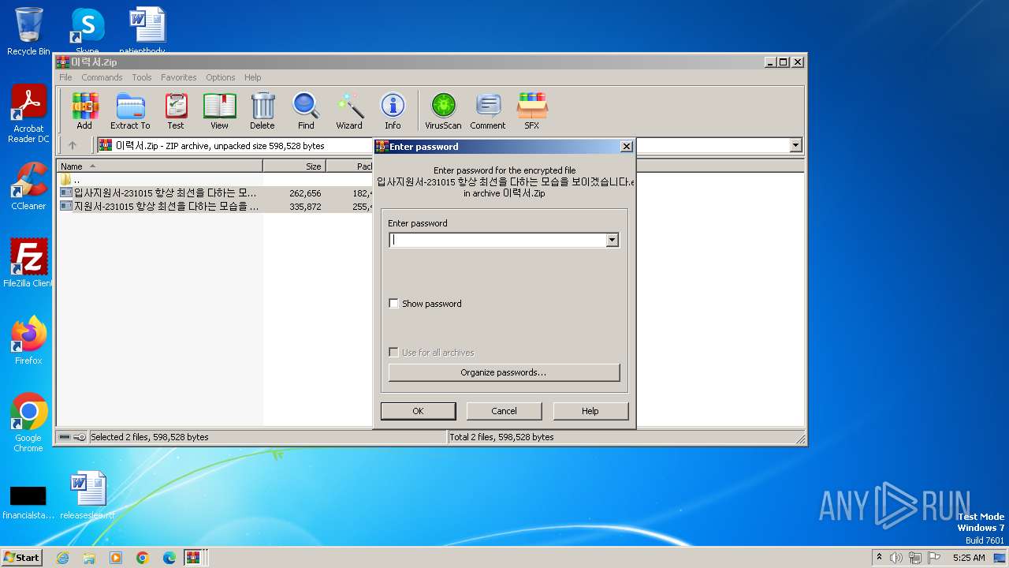Open Google Chrome desktop shortcut
This screenshot has height=568, width=1009.
tap(28, 423)
